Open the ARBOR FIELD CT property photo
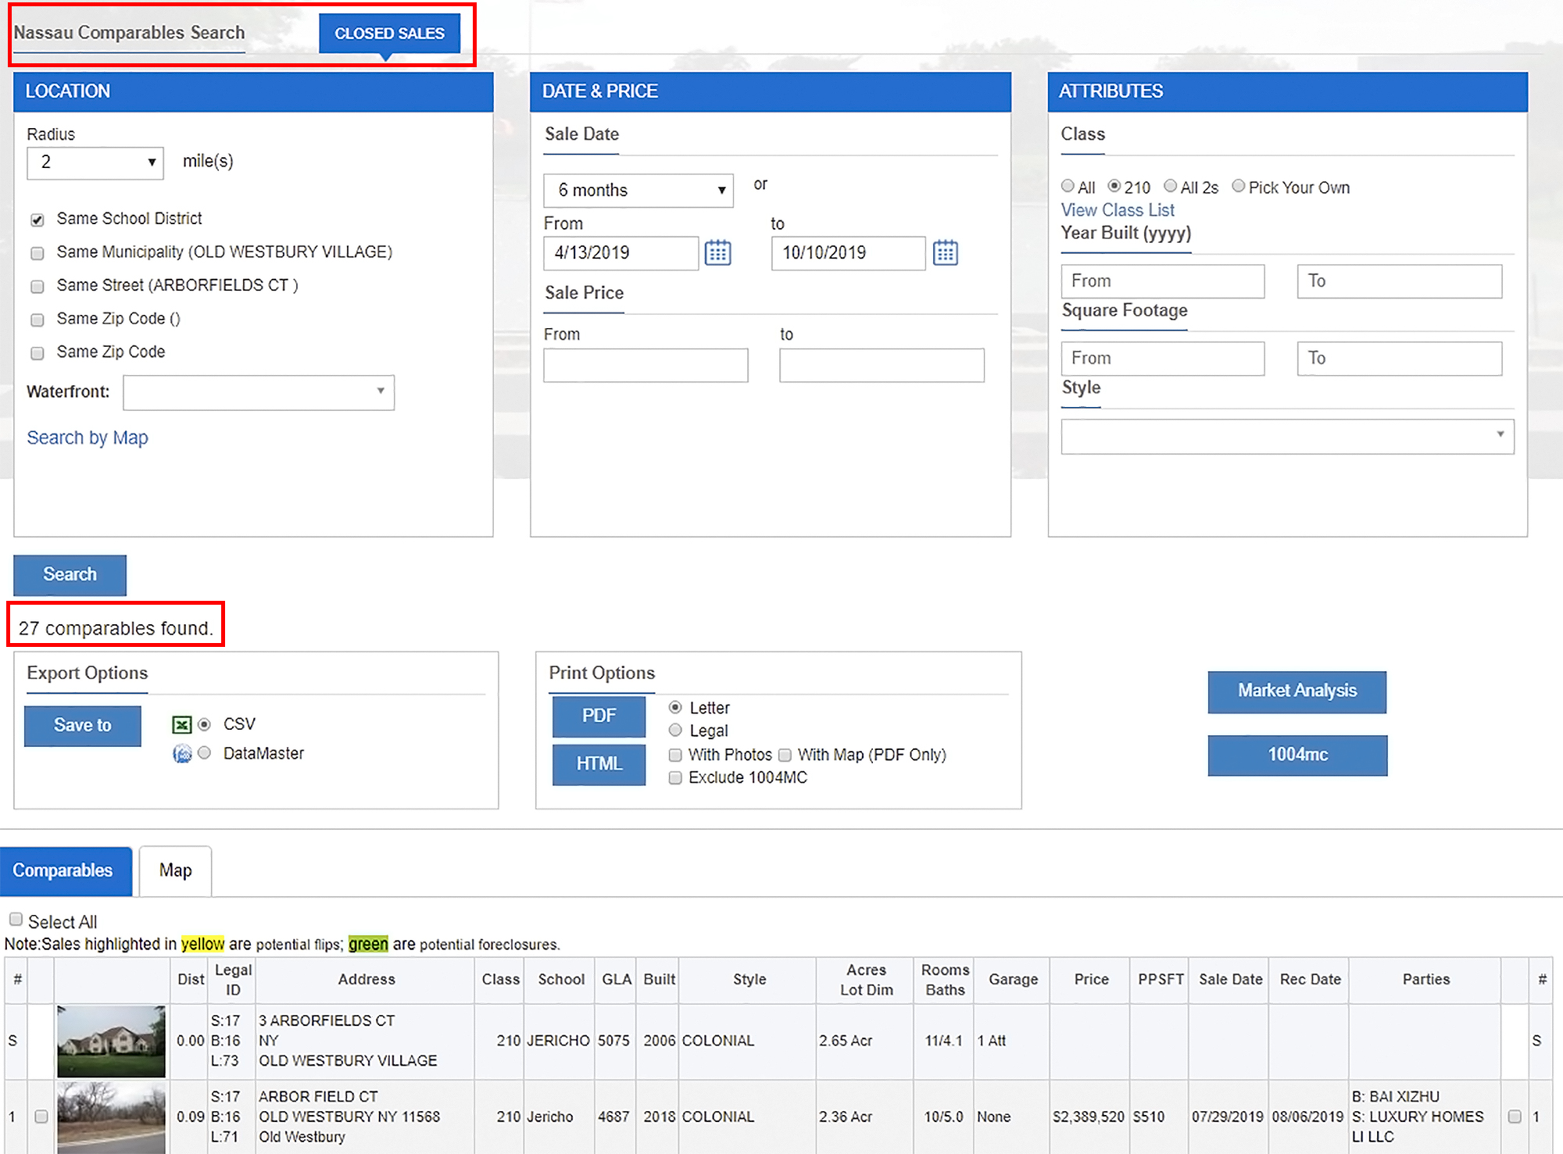This screenshot has height=1154, width=1563. point(111,1117)
